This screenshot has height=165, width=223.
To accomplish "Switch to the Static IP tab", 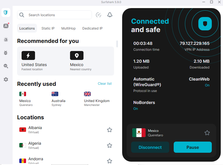I will [48, 28].
